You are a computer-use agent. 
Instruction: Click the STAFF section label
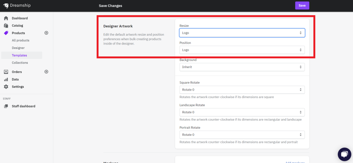(x=6, y=99)
